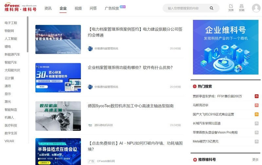The height and width of the screenshot is (165, 262).
Task: Click 国产大飞机C919正式商业运营 link
Action: [x=214, y=114]
